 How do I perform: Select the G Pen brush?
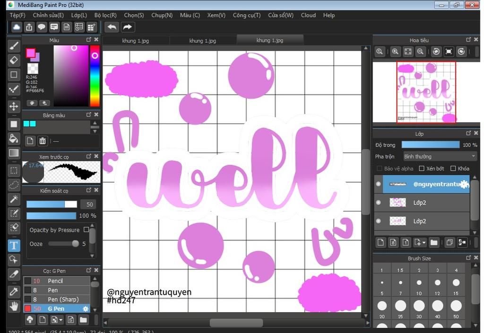coord(57,308)
